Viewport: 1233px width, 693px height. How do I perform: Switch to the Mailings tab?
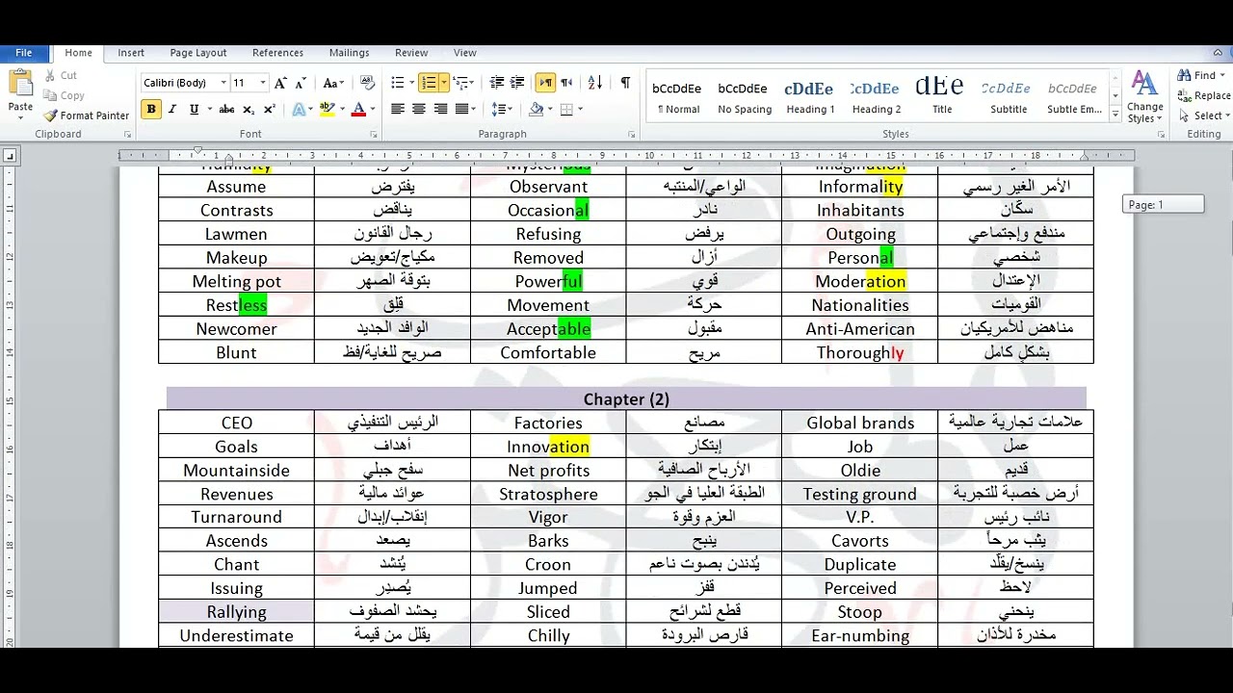coord(349,53)
